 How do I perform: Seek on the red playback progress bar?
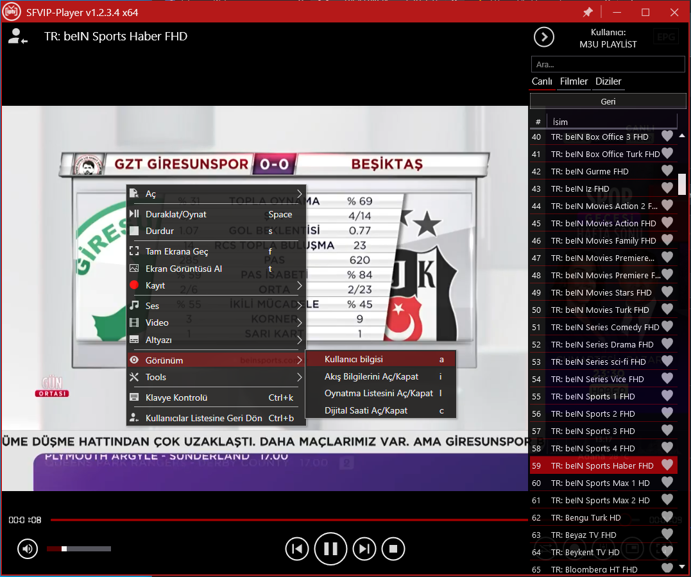(x=289, y=520)
